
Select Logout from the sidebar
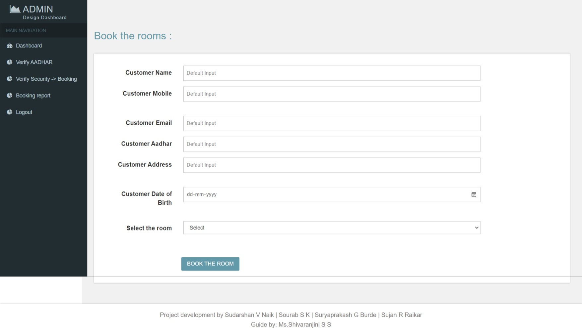(24, 112)
